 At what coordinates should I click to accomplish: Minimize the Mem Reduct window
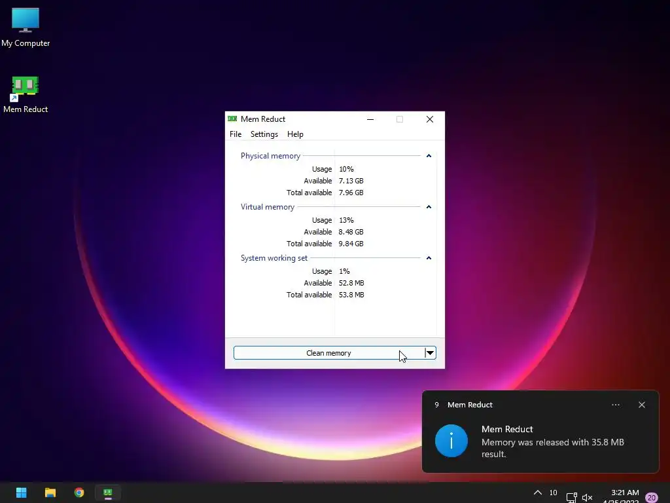[370, 119]
